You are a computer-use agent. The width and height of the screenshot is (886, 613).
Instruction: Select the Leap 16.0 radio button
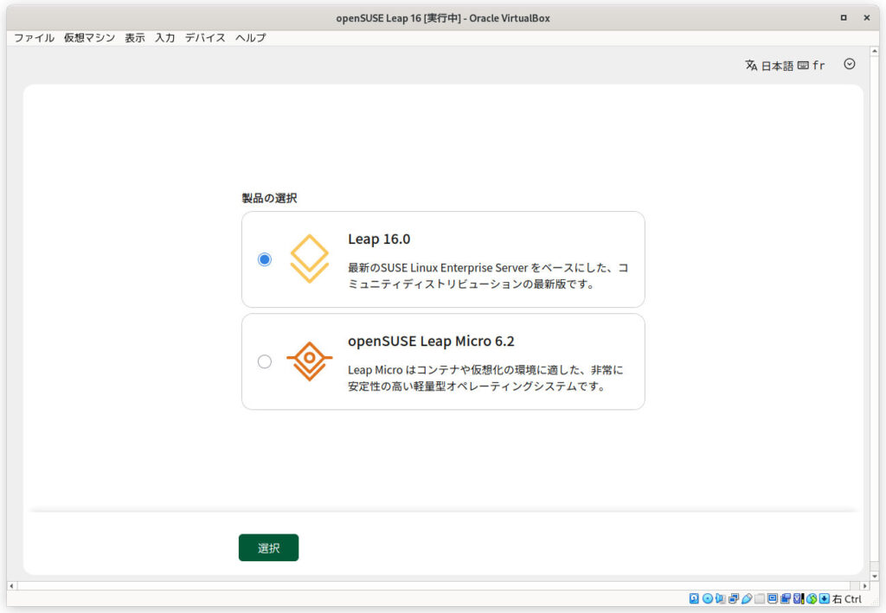click(x=265, y=259)
